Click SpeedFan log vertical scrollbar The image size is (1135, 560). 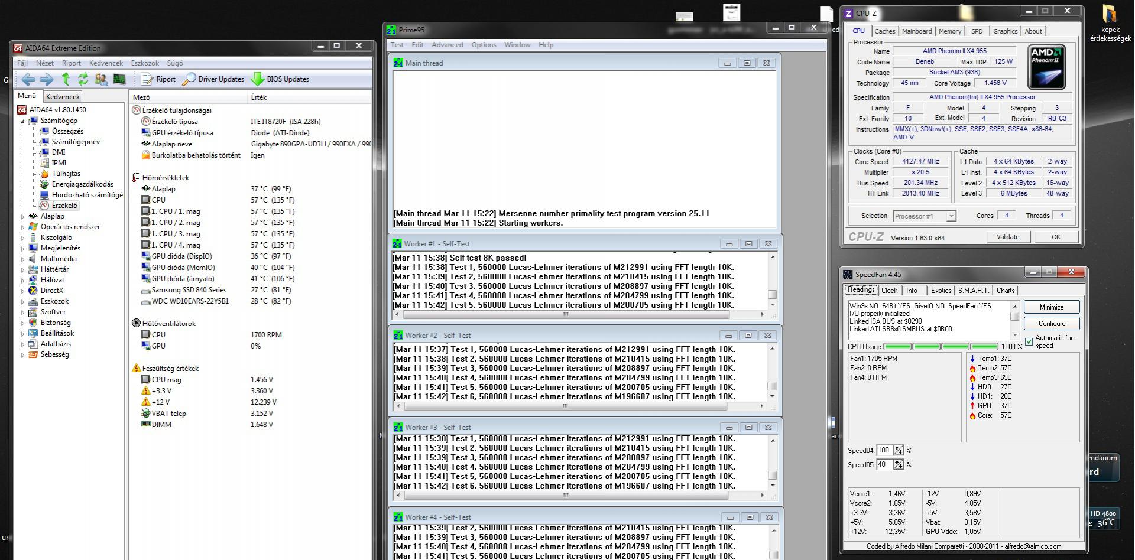1015,320
